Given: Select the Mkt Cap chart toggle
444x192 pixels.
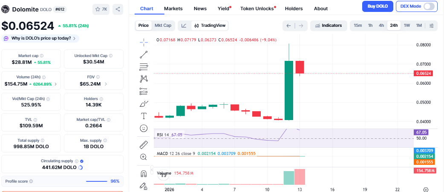Looking at the screenshot, I should pos(163,26).
